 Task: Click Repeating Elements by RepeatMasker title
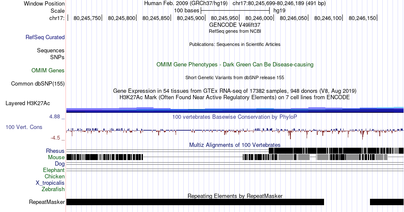coord(235,196)
